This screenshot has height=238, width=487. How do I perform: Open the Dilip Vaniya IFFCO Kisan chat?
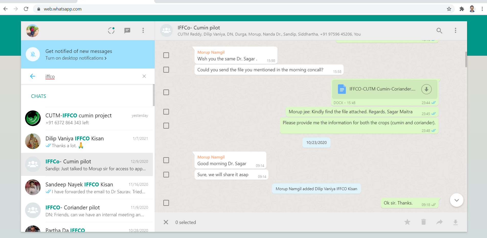(87, 142)
